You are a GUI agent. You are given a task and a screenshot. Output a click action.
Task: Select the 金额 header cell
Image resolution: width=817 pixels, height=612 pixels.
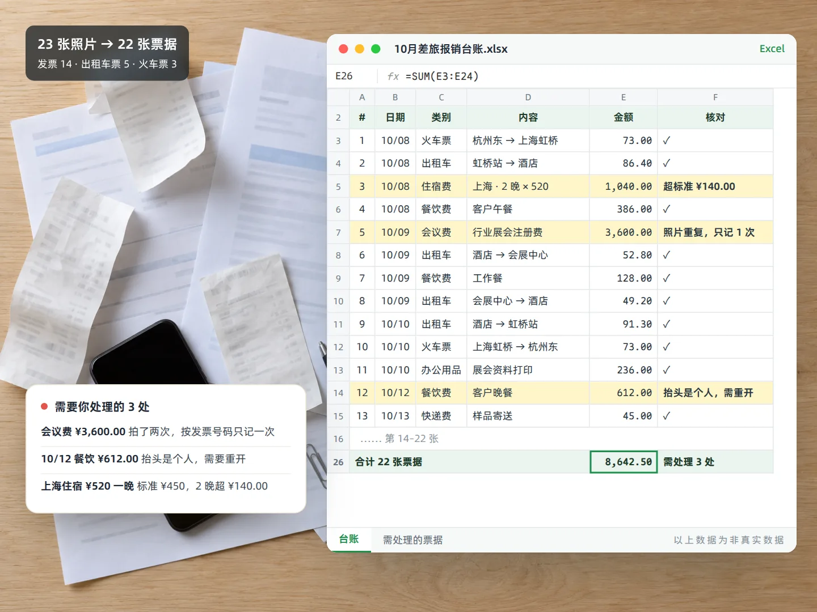tap(624, 117)
